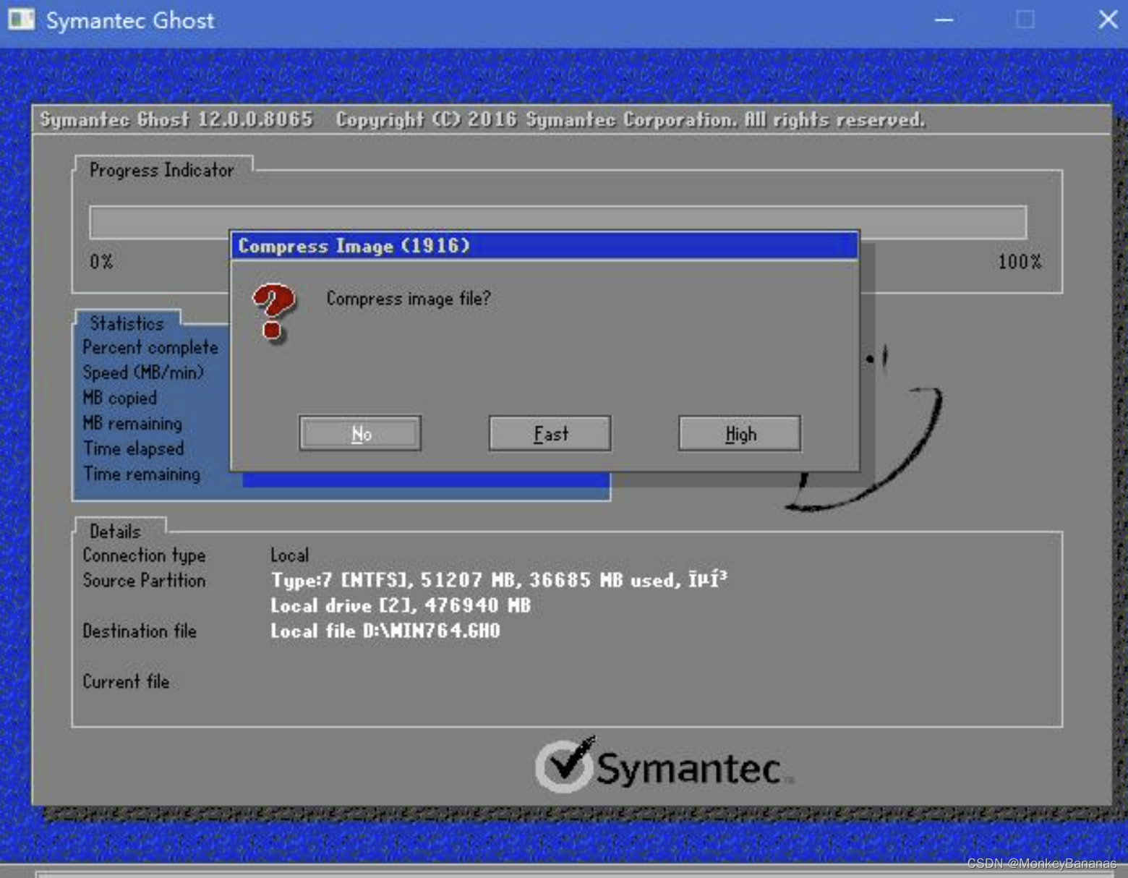
Task: Click the '100%' progress label
Action: 1020,262
